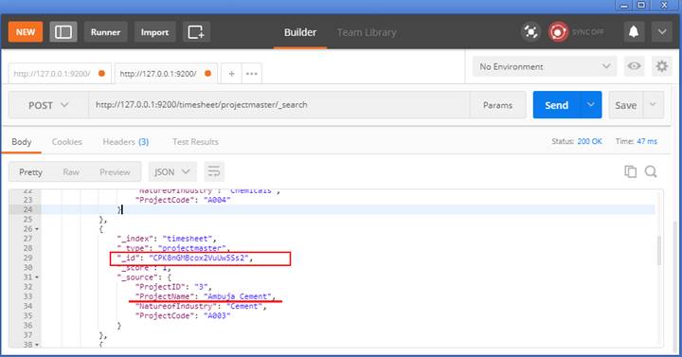682x357 pixels.
Task: Click the orange NEW button
Action: pos(26,32)
